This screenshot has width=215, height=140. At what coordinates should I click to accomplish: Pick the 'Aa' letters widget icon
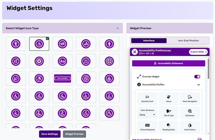tap(62, 61)
